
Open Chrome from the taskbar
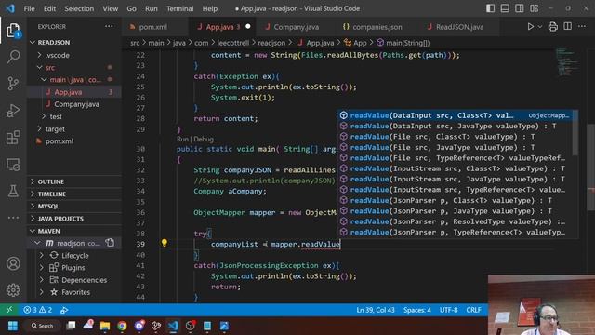[122, 326]
